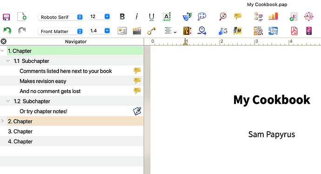The image size is (321, 174).
Task: Toggle italic formatting
Action: pos(137,17)
